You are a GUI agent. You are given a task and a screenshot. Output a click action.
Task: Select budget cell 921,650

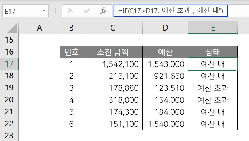coord(165,76)
